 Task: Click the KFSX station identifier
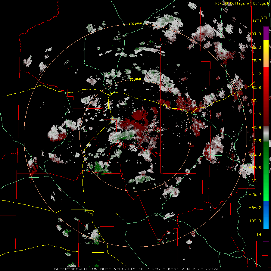pos(174,269)
